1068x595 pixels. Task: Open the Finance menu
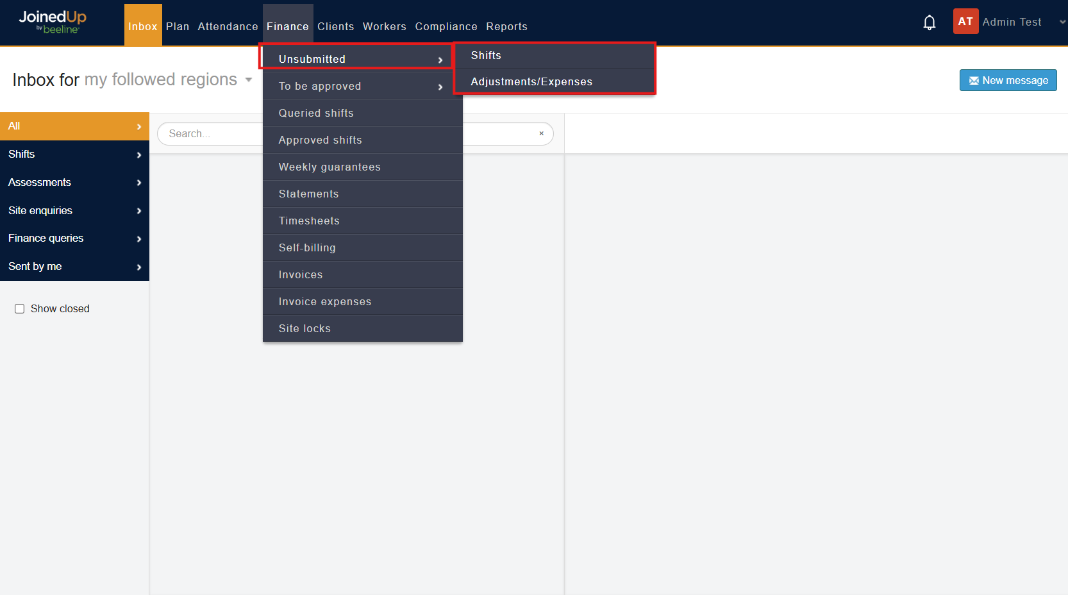coord(288,26)
